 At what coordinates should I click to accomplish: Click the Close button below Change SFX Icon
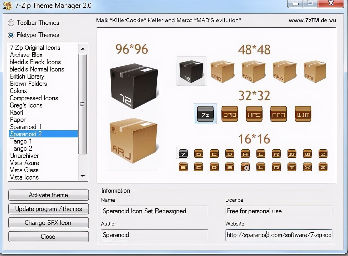pos(49,237)
